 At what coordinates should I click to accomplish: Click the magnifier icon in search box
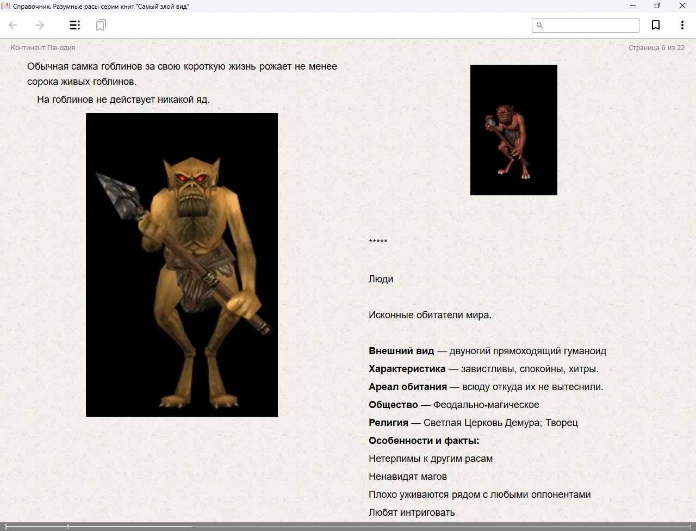(539, 26)
